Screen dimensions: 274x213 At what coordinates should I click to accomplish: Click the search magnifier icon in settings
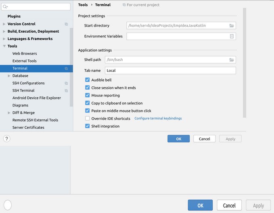[5, 6]
